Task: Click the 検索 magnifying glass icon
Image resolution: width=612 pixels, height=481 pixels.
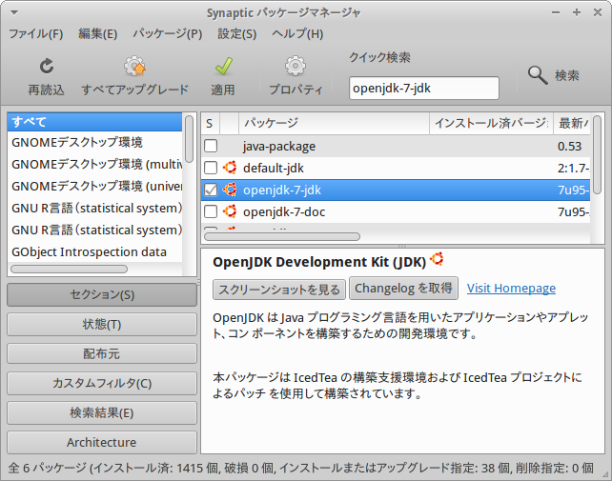Action: (x=538, y=75)
